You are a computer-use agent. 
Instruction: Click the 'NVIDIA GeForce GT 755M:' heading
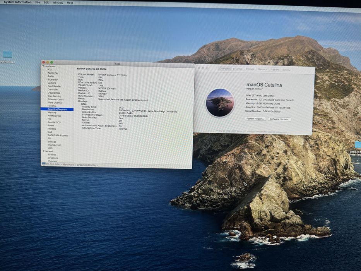point(92,69)
